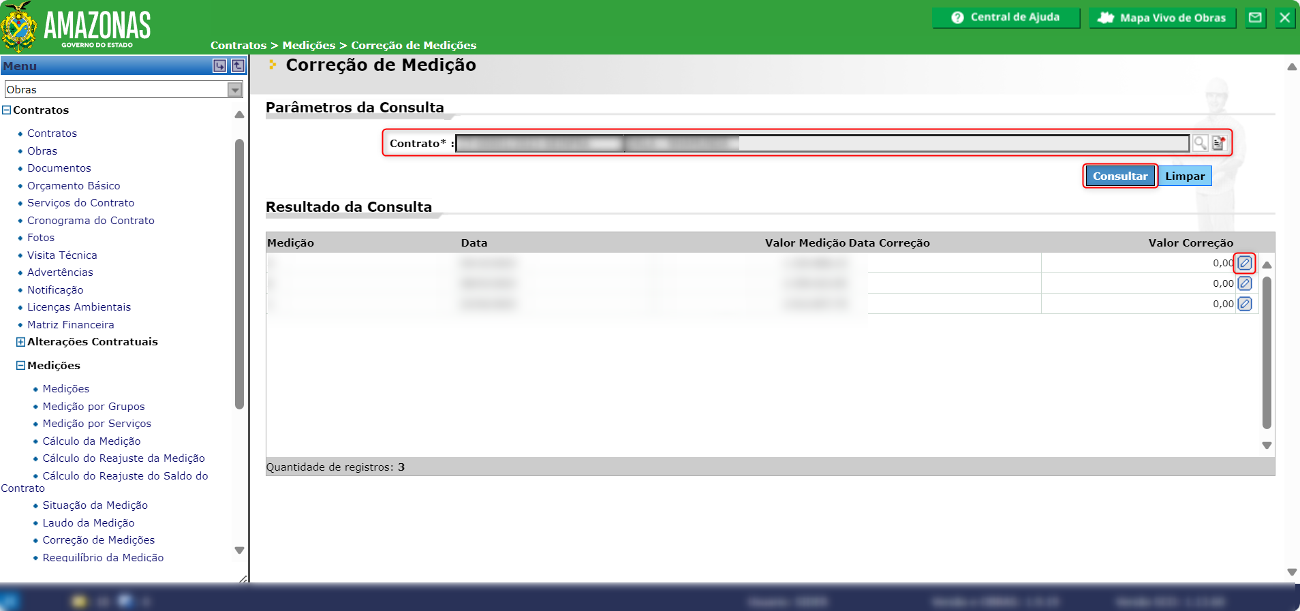Click page scrollbar up arrow
Screen dimensions: 1300x611
coord(1292,67)
